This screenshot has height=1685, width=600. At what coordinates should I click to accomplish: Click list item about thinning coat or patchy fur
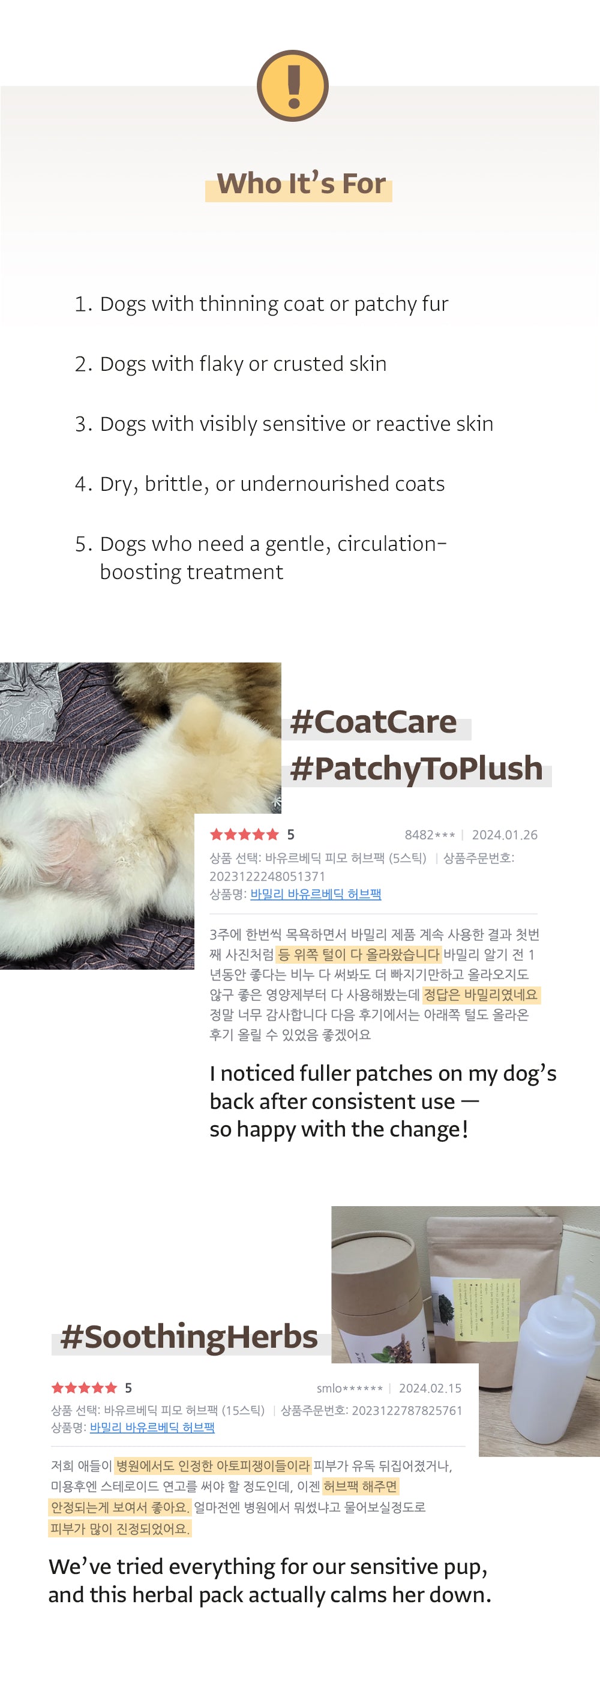261,304
